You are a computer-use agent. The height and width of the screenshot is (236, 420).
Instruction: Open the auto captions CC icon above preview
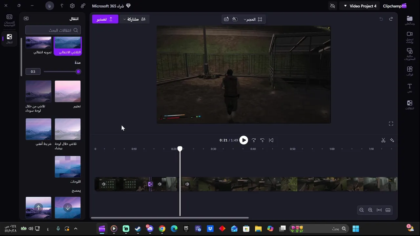(x=226, y=19)
